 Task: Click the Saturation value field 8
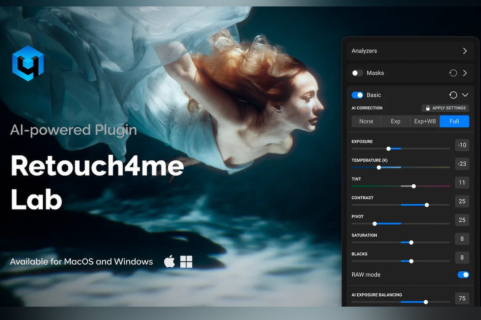(462, 239)
